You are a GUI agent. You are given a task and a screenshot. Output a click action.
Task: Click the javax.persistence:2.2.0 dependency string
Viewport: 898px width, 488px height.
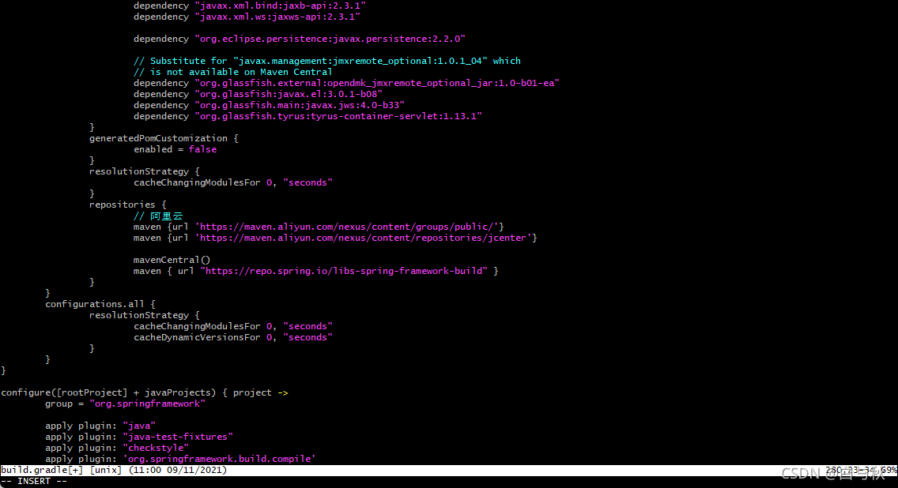(x=330, y=39)
